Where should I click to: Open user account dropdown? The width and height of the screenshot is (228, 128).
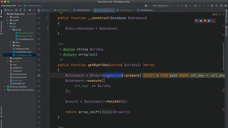click(x=146, y=6)
